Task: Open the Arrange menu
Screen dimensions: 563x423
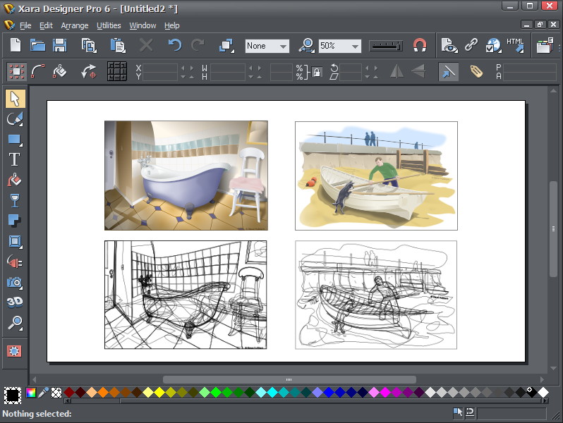Action: (75, 25)
